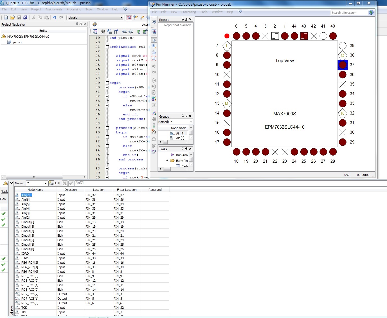387x318 pixels.
Task: Click the settings flow arrow icon beside Named field
Action: 51,183
